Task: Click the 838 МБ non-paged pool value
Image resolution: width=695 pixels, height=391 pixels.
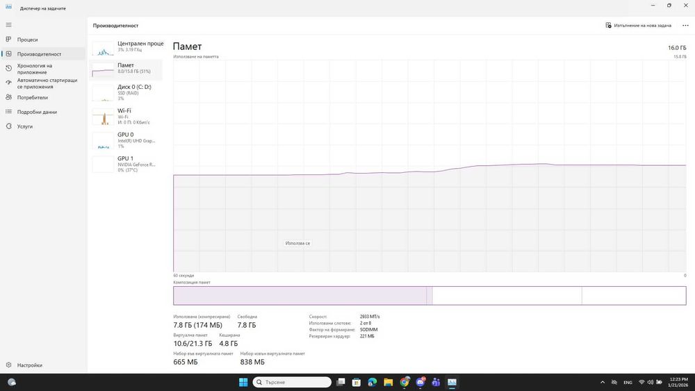Action: [x=252, y=362]
